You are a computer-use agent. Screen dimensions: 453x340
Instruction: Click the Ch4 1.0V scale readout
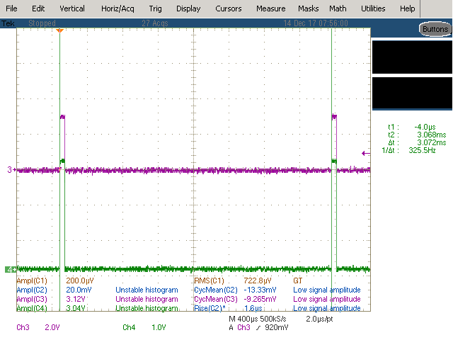(x=144, y=327)
